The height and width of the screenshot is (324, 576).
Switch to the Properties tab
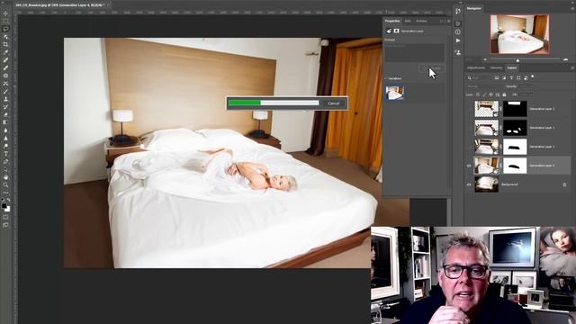(x=392, y=21)
